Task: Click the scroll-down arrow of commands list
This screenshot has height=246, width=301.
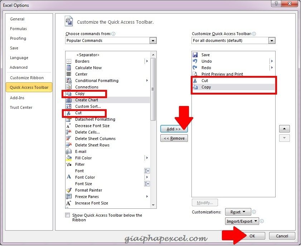Action: pyautogui.click(x=153, y=205)
